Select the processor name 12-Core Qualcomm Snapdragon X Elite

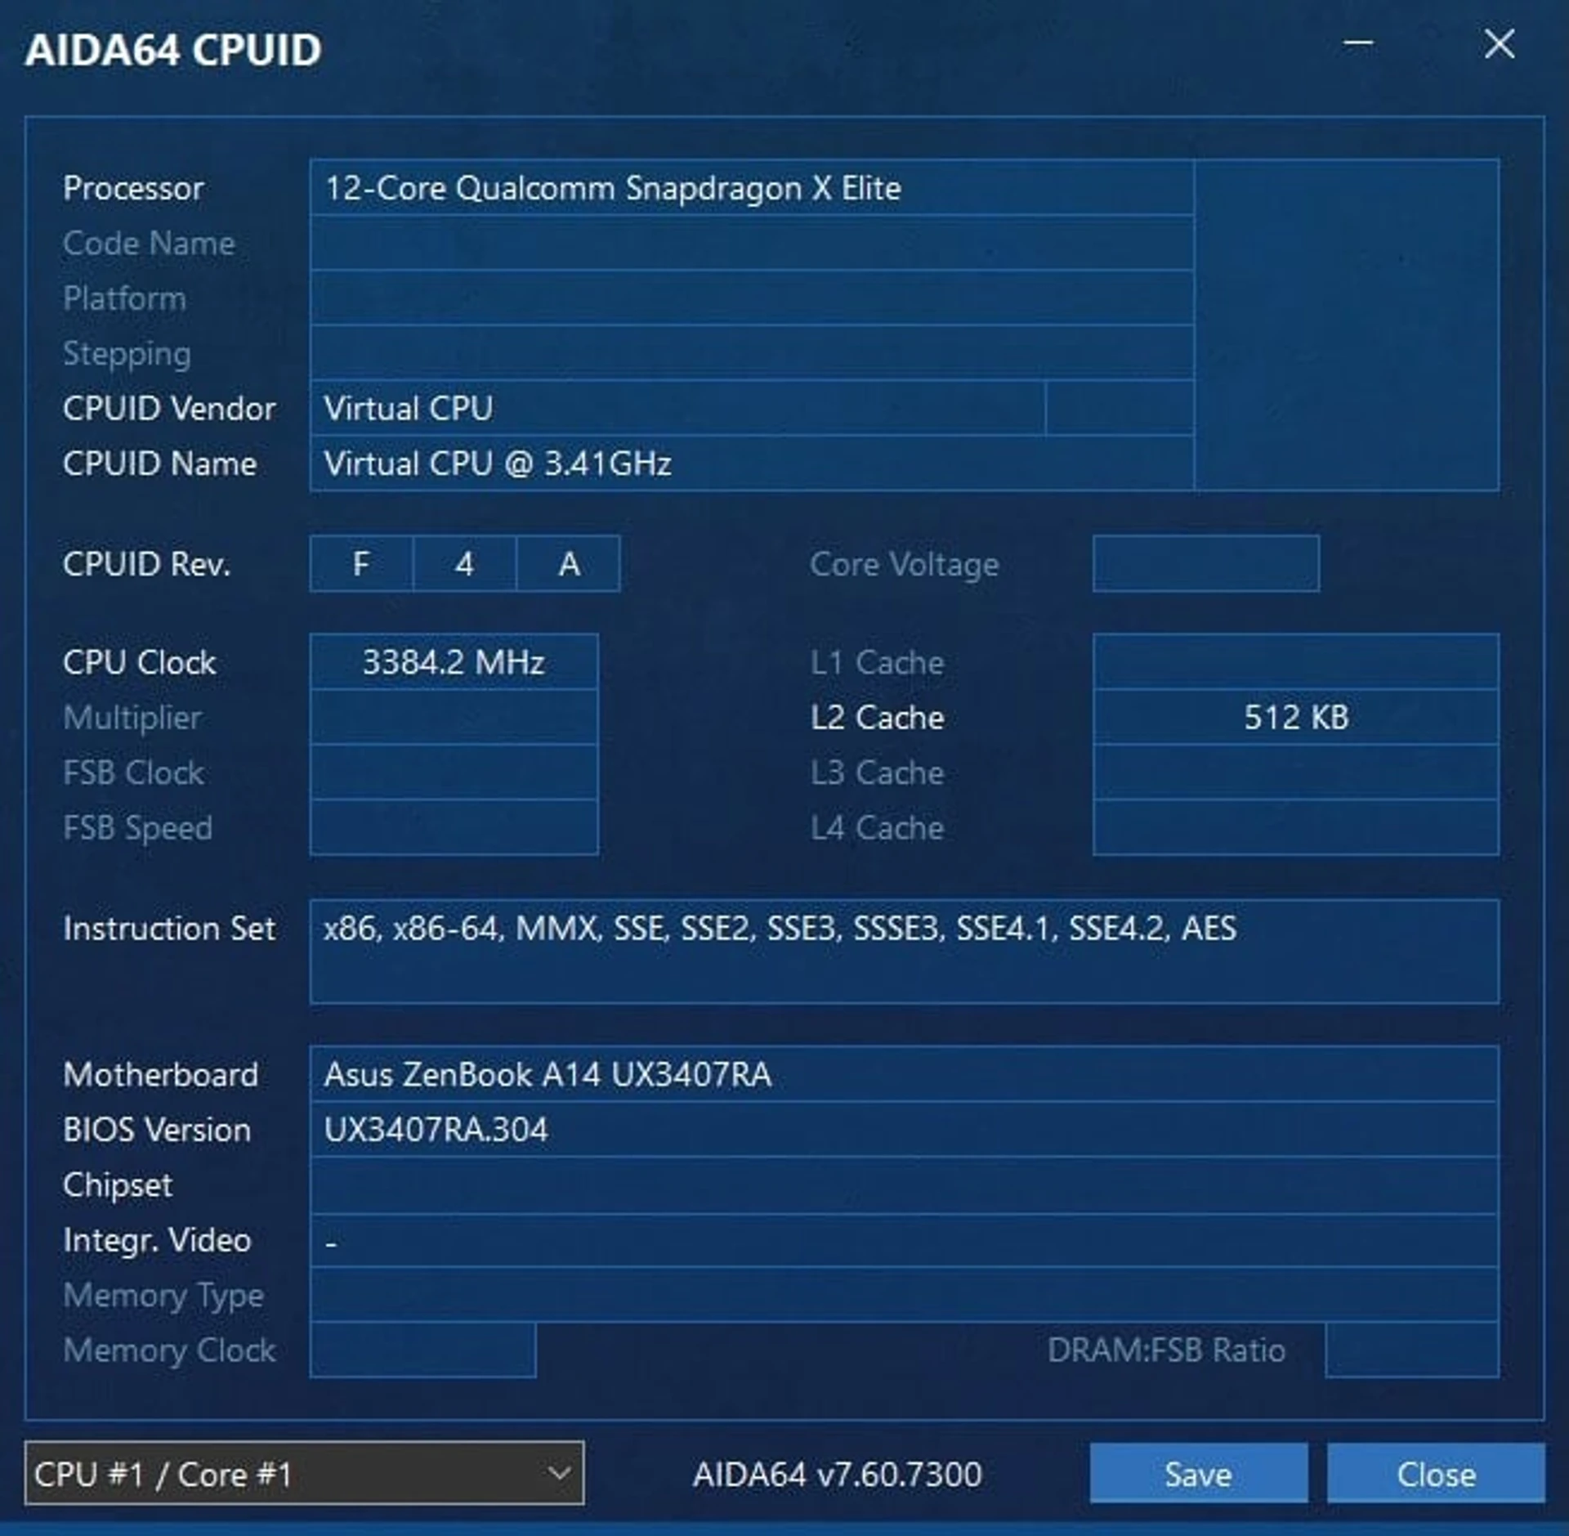tap(613, 188)
